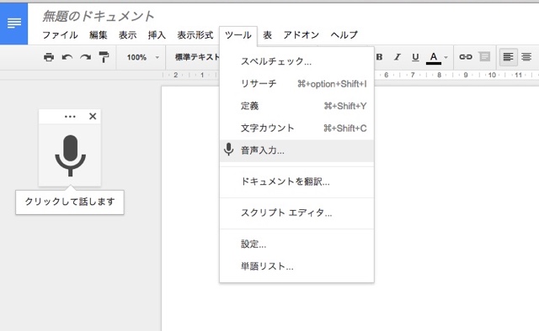Open the 100% zoom dropdown
539x331 pixels.
coord(142,57)
